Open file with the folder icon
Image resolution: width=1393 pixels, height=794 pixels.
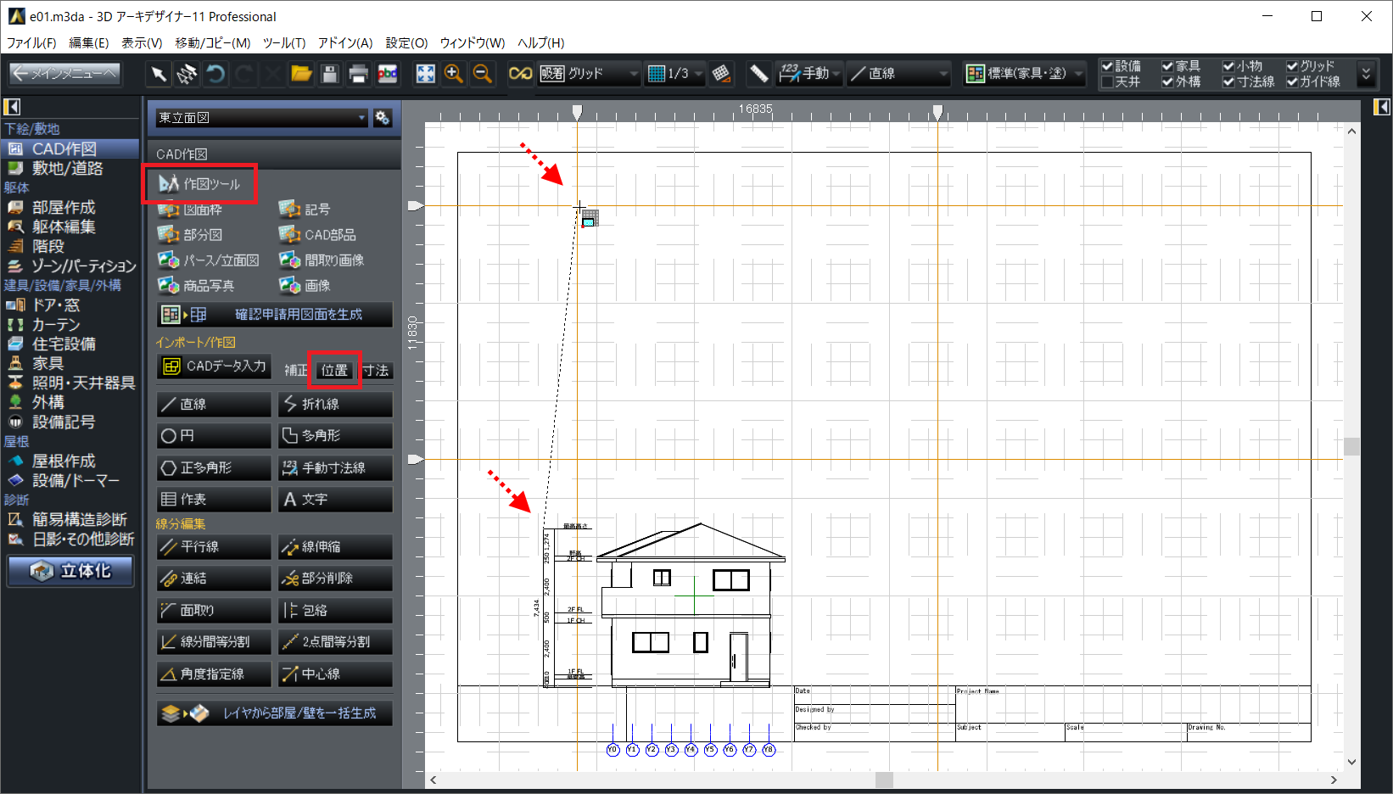click(301, 75)
